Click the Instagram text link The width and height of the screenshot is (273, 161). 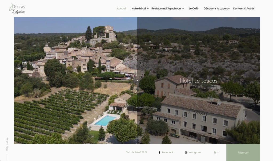click(x=194, y=152)
